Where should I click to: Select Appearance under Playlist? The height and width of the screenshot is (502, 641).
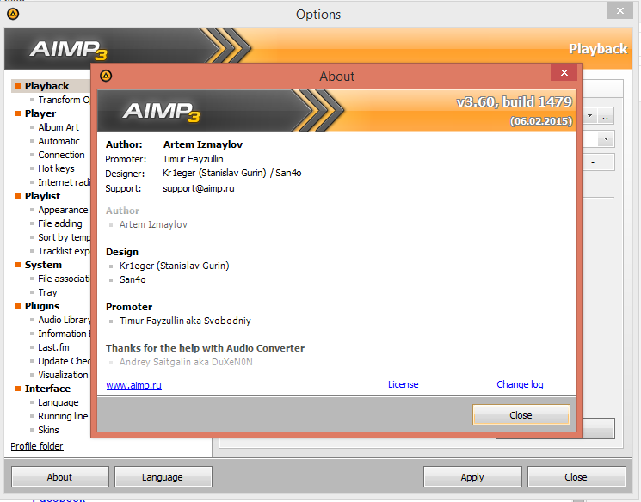tap(63, 210)
